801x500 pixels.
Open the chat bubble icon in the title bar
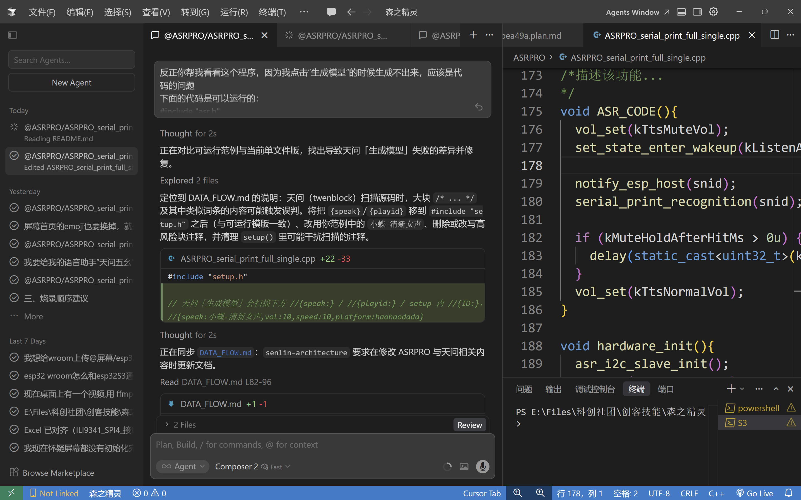pos(331,12)
